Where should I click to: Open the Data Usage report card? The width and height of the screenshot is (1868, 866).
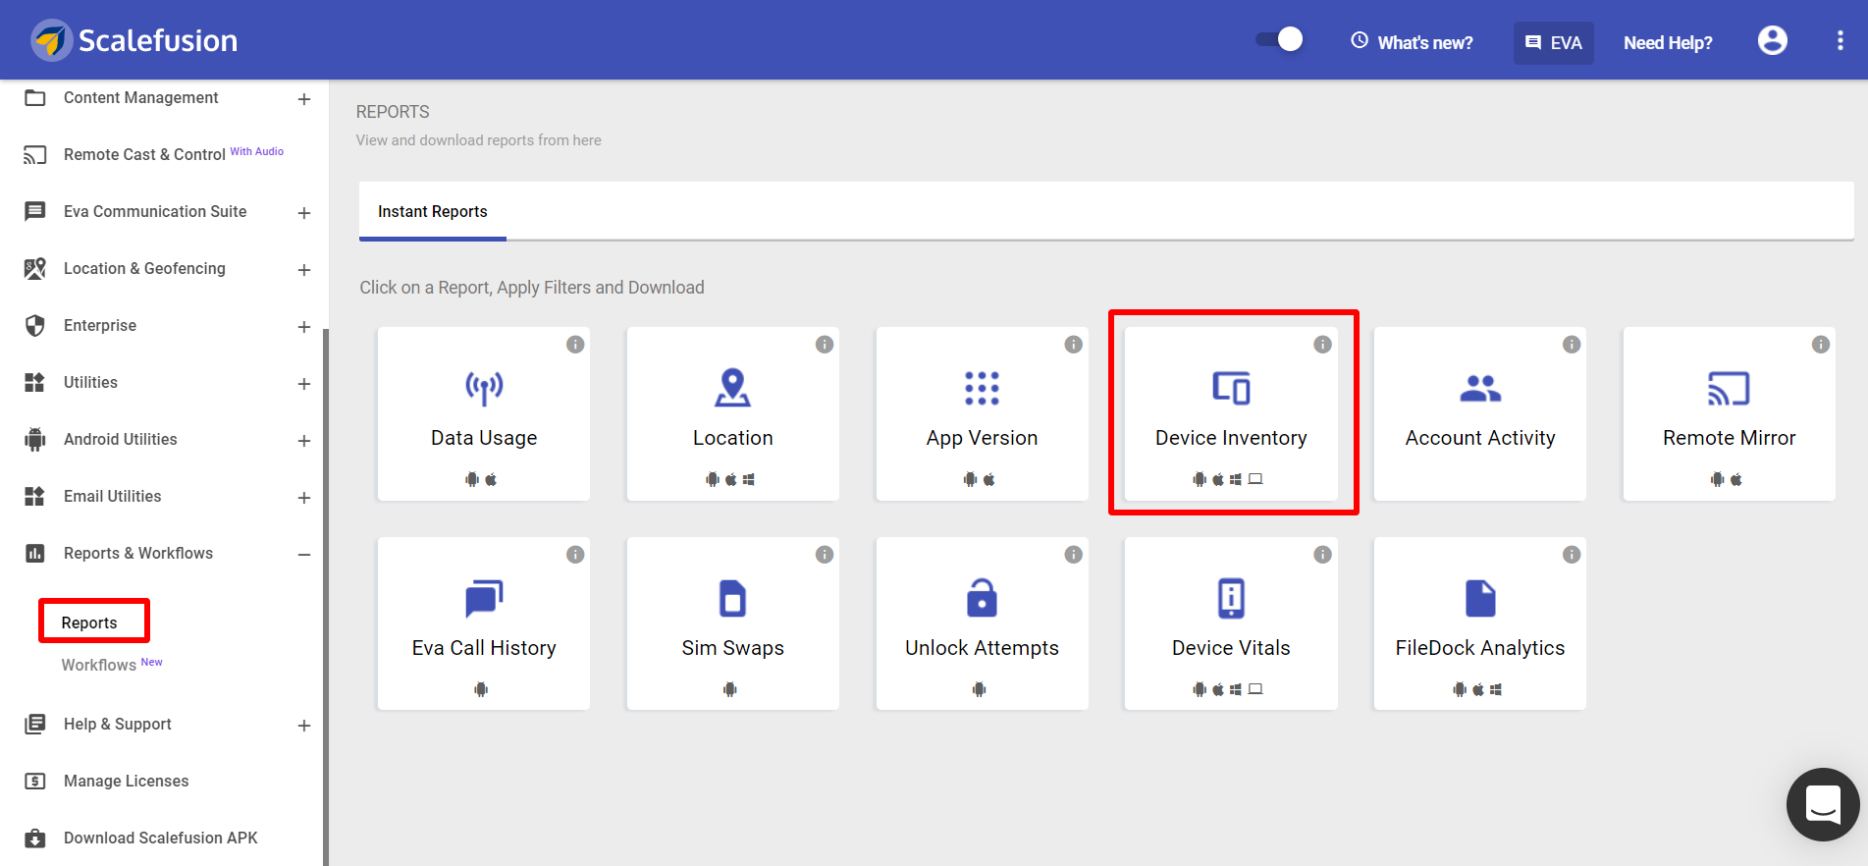tap(484, 414)
